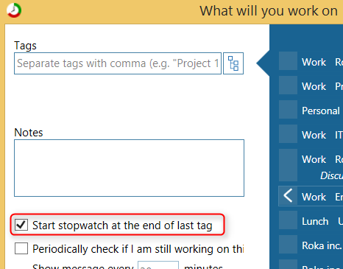343x269 pixels.
Task: Click the square beside Work IT entry
Action: point(288,133)
